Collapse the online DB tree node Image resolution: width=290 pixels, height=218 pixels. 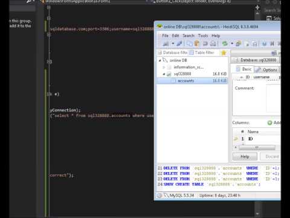[159, 61]
